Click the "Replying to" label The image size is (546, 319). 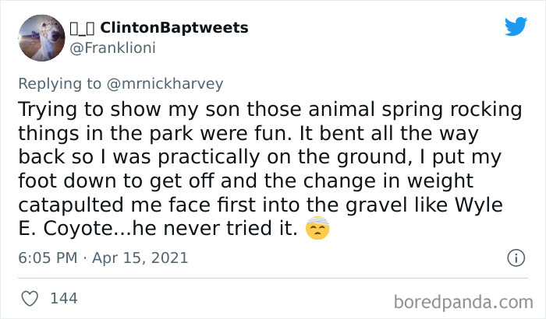[x=58, y=81]
